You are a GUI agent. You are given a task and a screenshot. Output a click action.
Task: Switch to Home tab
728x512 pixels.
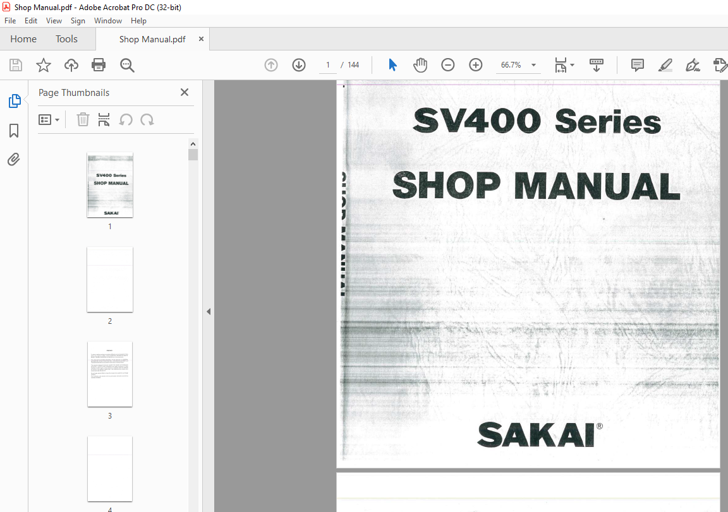[23, 39]
